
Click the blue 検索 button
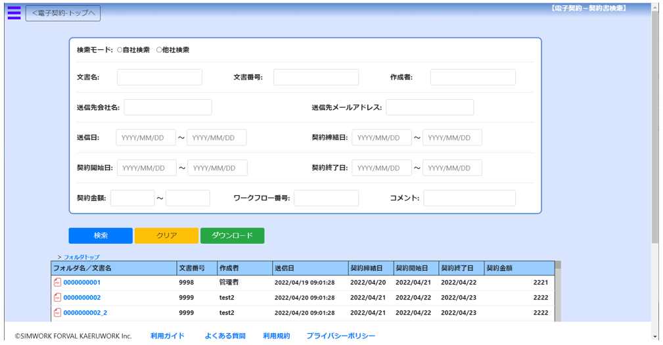click(101, 235)
